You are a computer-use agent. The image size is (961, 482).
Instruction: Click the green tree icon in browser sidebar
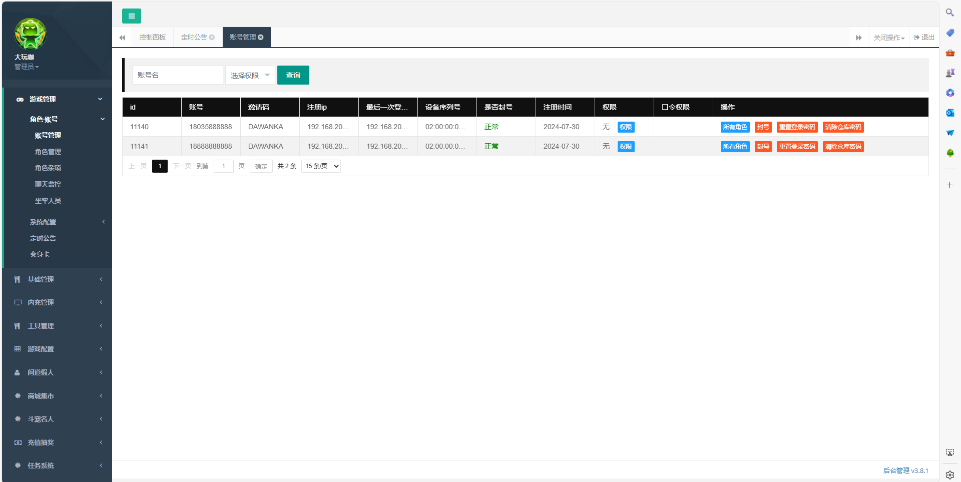coord(949,153)
